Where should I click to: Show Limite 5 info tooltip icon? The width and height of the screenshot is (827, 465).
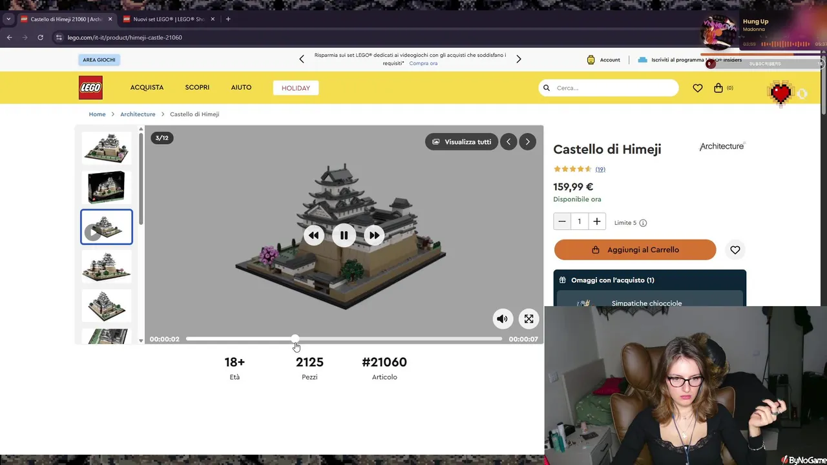(x=643, y=223)
